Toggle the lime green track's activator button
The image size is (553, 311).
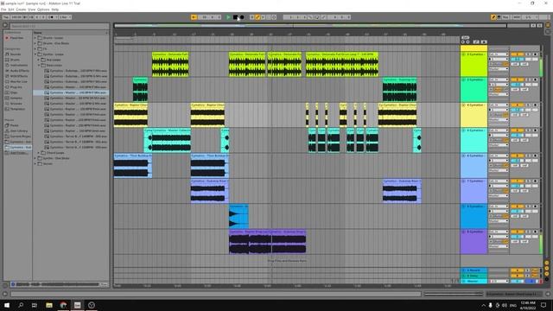518,54
